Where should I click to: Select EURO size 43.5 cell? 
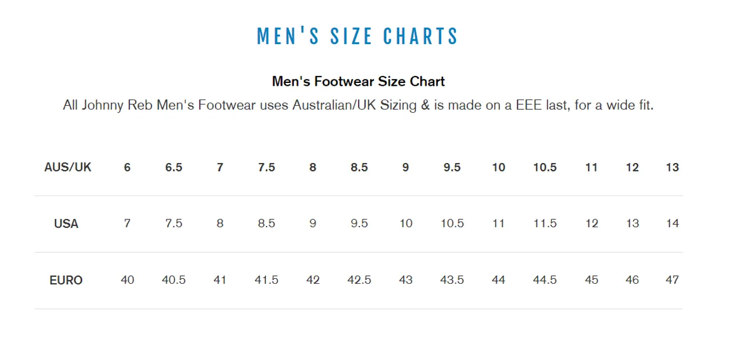(452, 280)
